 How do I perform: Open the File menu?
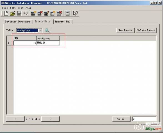5,8
